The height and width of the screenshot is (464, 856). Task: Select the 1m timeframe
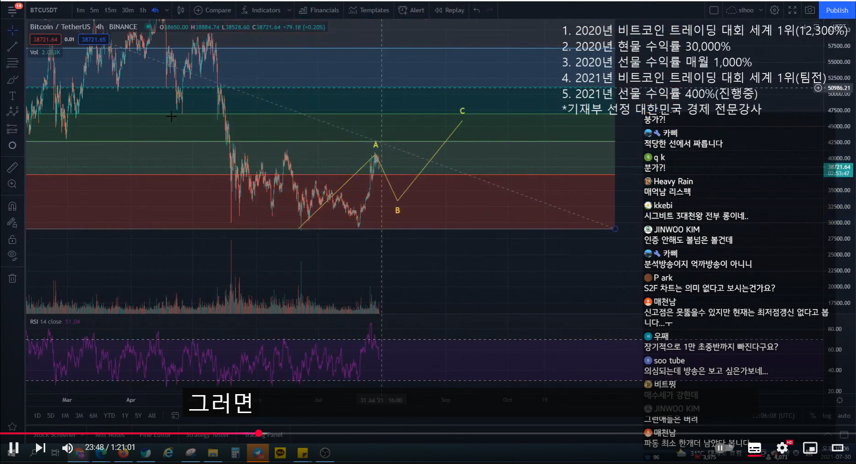click(x=80, y=10)
